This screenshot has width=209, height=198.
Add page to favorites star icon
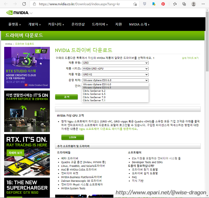click(x=135, y=4)
